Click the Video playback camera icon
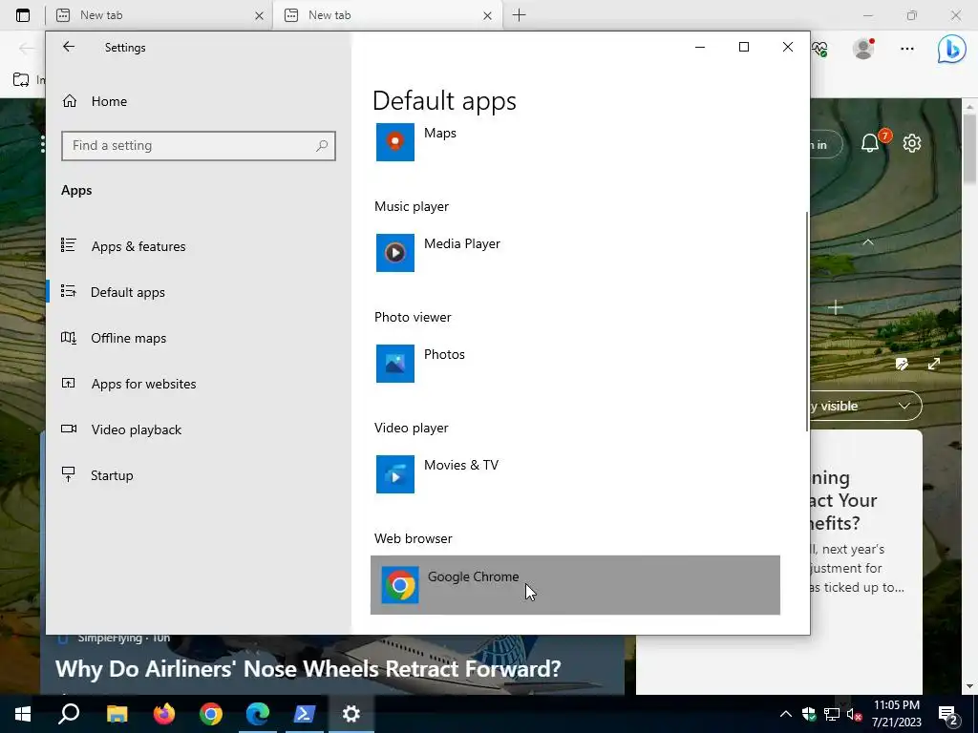This screenshot has width=978, height=733. pos(69,429)
